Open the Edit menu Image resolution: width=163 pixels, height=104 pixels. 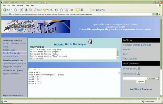point(9,6)
